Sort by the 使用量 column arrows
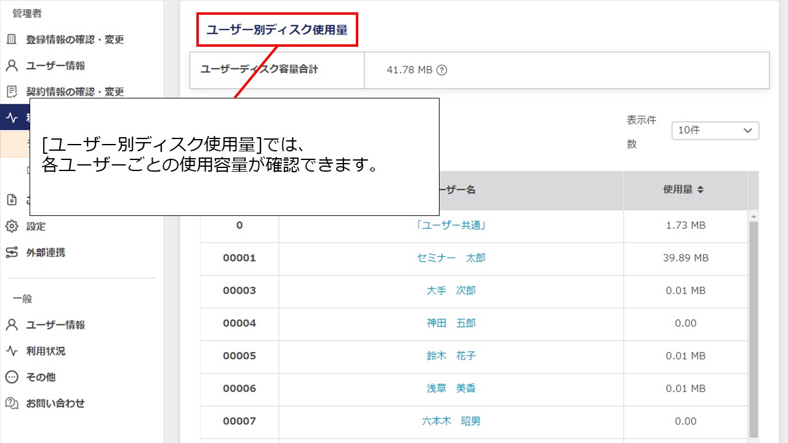Viewport: 788px width, 443px height. click(x=700, y=190)
